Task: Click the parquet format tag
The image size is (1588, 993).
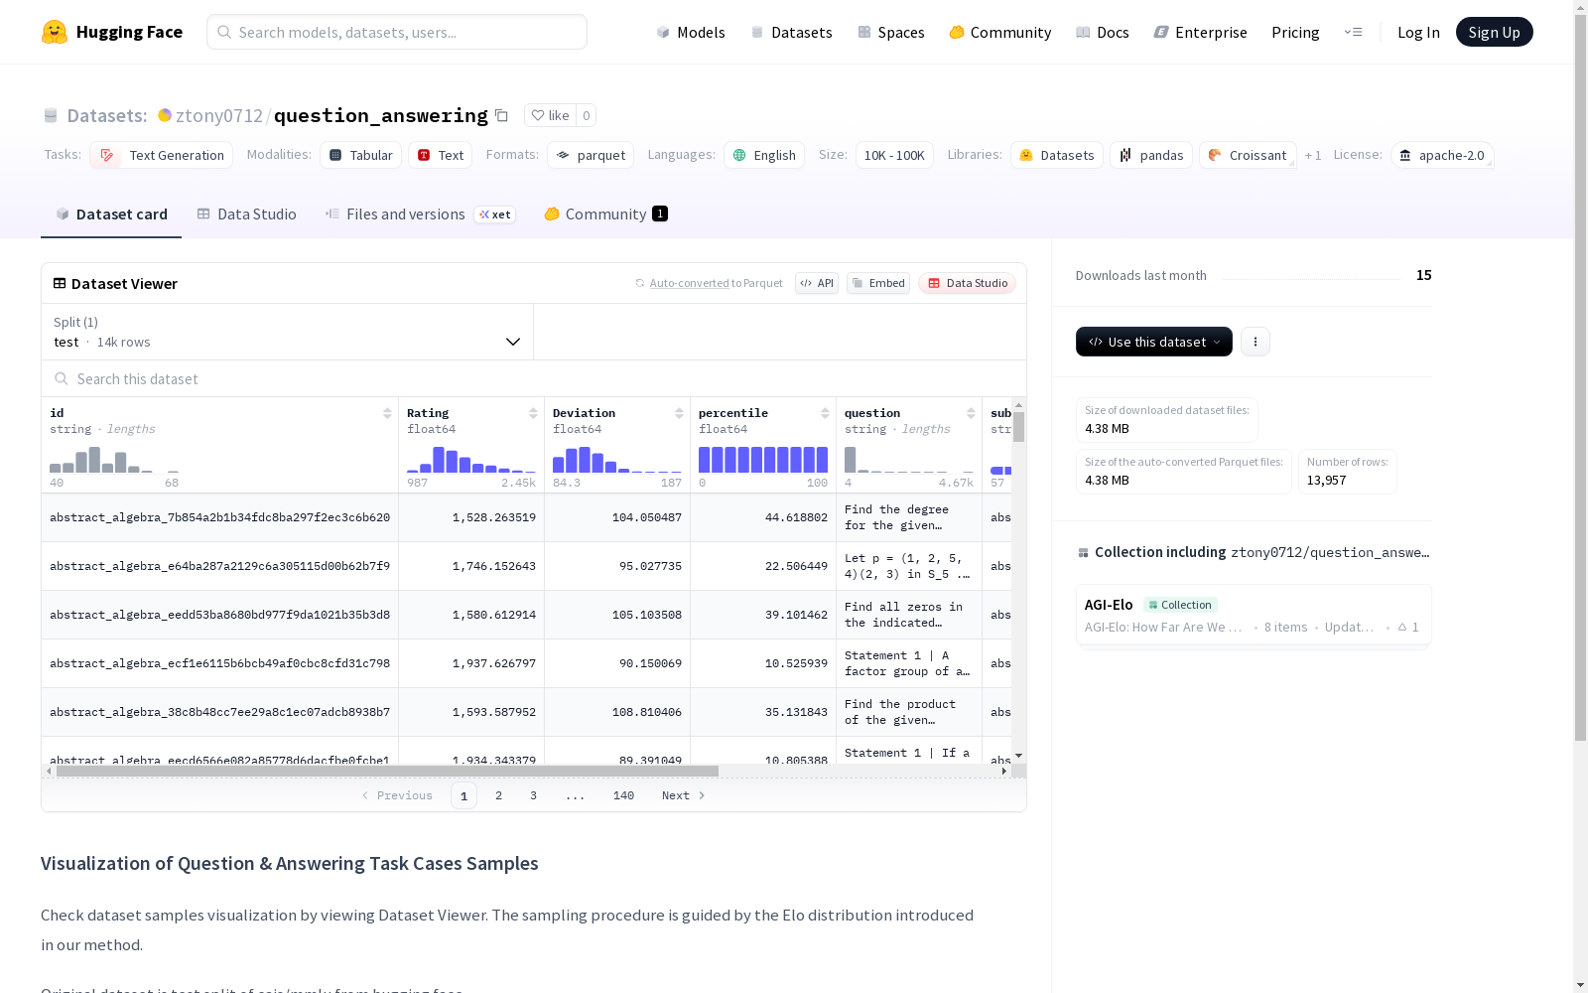Action: click(591, 155)
